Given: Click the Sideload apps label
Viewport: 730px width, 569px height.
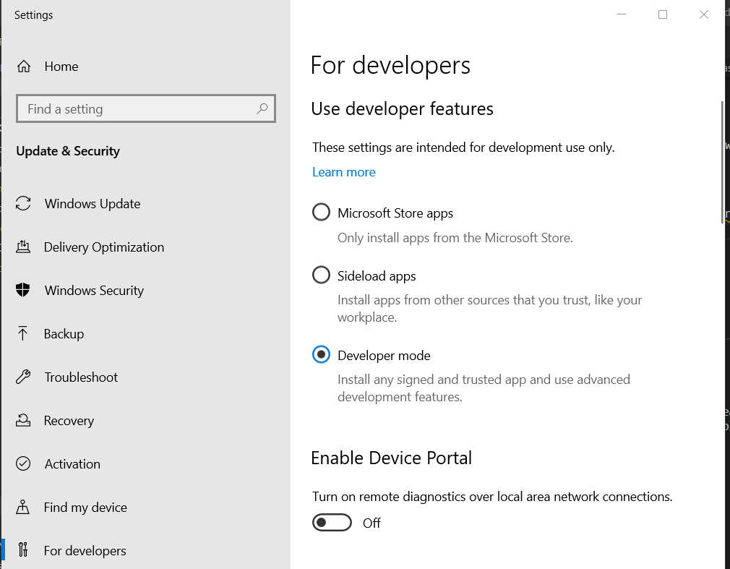Looking at the screenshot, I should 377,276.
